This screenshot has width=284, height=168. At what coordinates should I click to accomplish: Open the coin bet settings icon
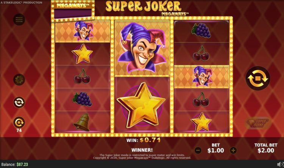click(x=19, y=80)
